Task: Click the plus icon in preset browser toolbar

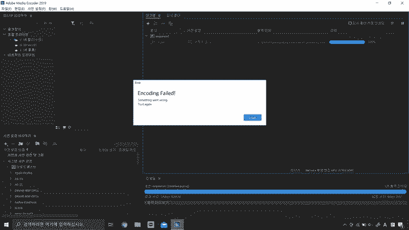Action: click(6, 144)
